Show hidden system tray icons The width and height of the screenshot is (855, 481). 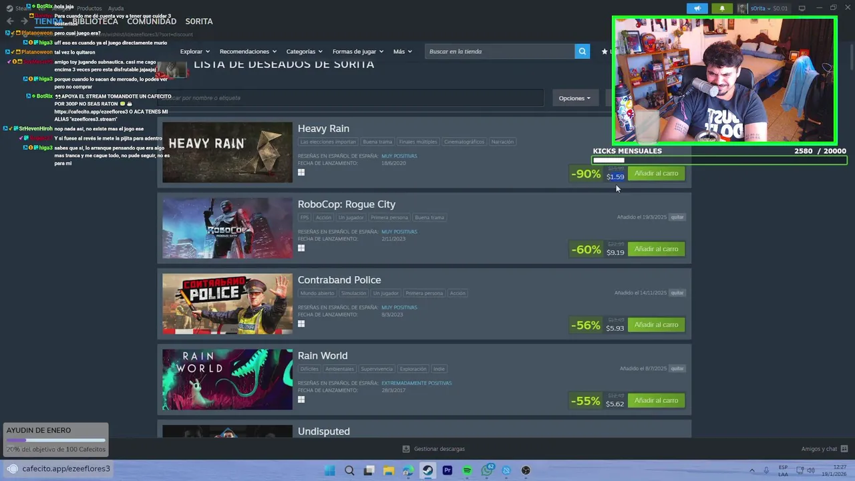tap(752, 470)
